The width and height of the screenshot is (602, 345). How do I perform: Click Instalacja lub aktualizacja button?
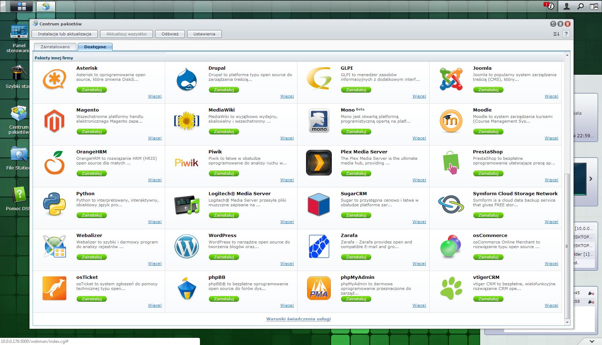[64, 34]
